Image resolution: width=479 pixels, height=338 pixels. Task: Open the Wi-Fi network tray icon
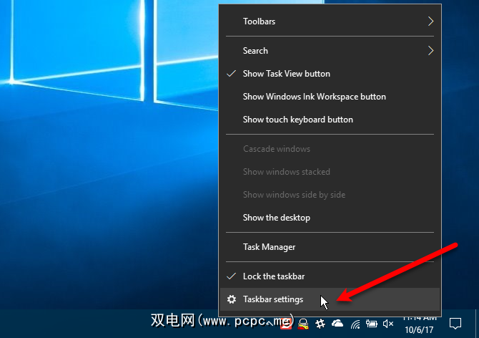click(355, 324)
